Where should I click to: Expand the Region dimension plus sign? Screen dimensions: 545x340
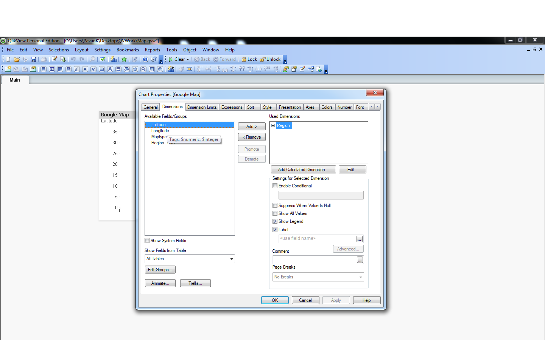[x=273, y=125]
